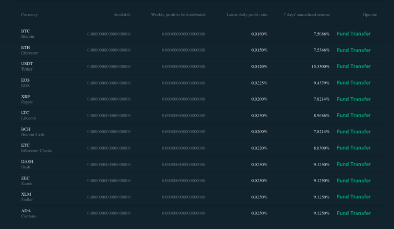The width and height of the screenshot is (394, 229).
Task: Select the Latest daily profit ratio header
Action: click(x=247, y=14)
